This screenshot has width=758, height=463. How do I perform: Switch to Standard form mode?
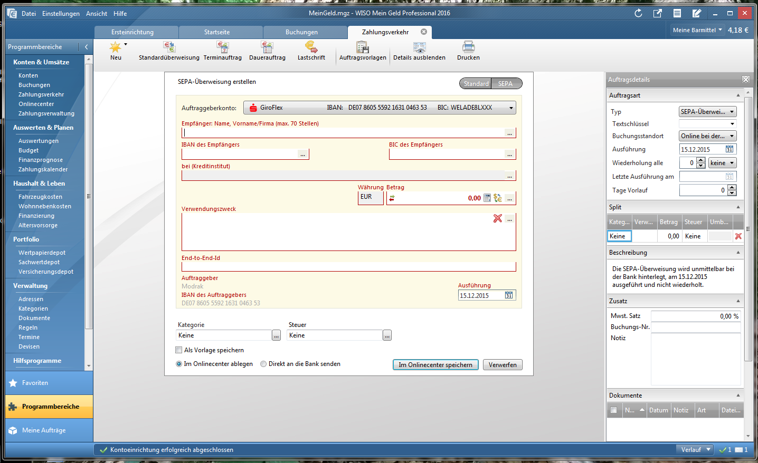[x=476, y=83]
